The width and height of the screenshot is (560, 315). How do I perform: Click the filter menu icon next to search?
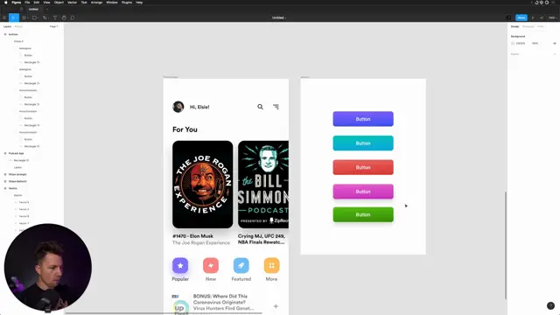coord(276,107)
